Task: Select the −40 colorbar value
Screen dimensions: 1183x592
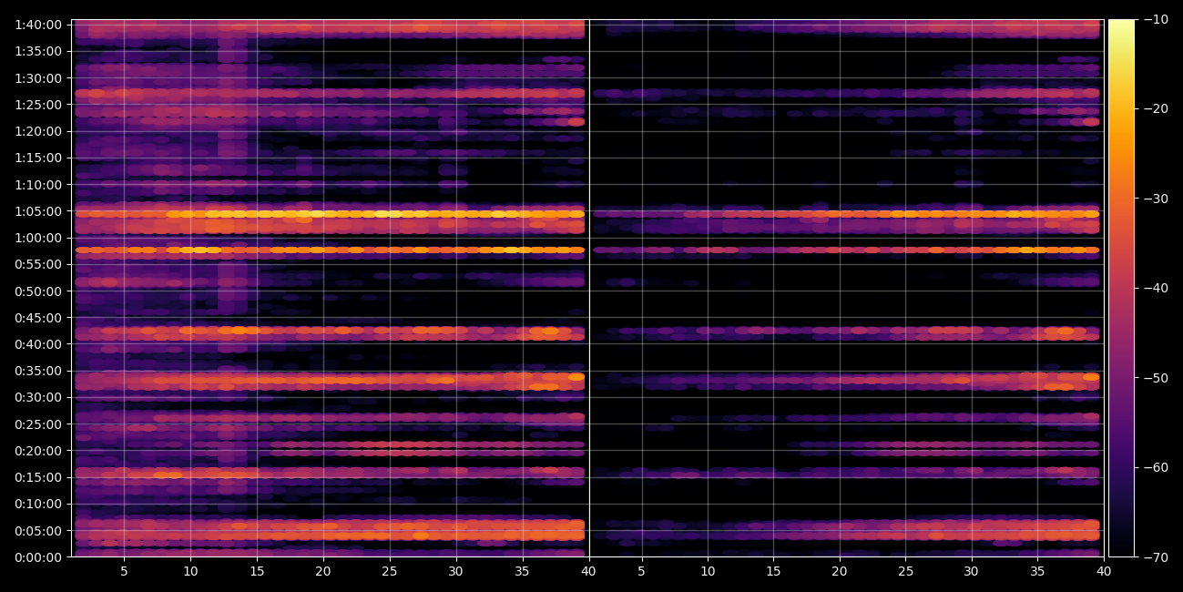Action: pos(1156,288)
